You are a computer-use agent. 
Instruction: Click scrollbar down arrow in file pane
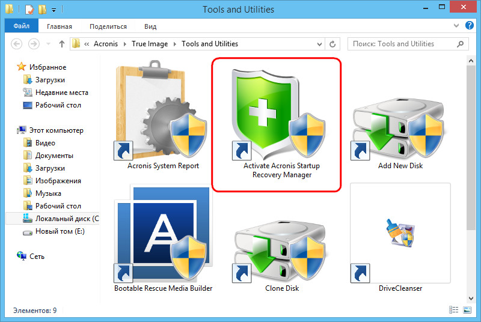pos(471,298)
